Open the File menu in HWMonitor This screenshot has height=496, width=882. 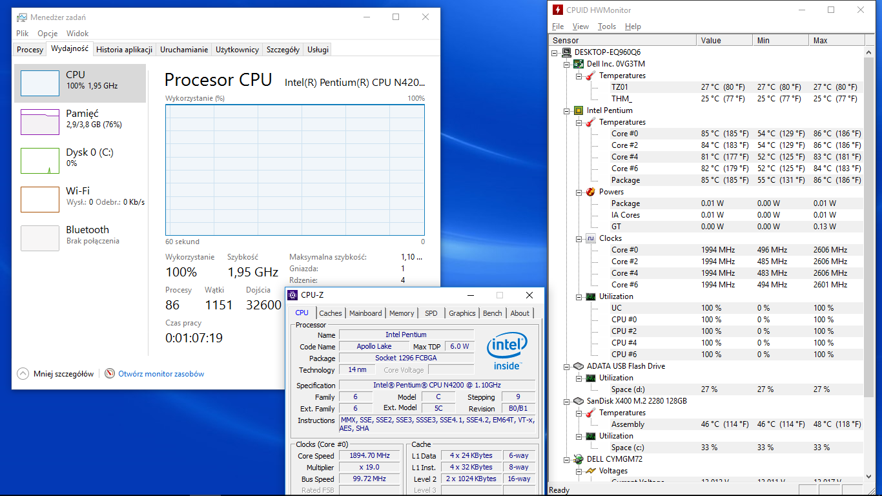click(558, 26)
